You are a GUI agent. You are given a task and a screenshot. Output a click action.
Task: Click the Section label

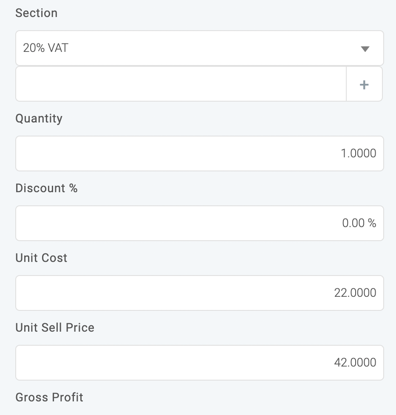37,13
